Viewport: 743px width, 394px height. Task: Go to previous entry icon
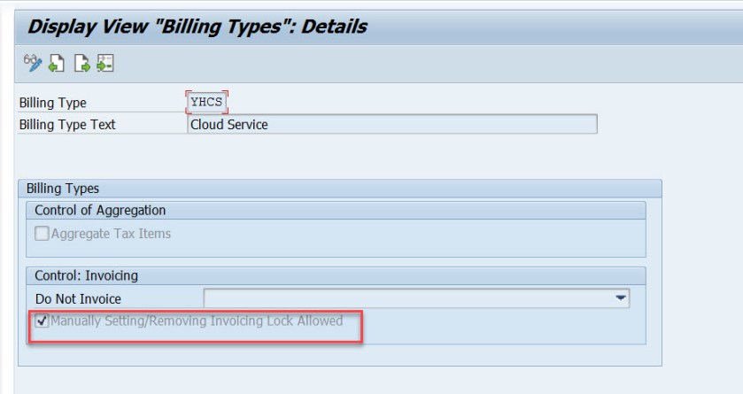point(57,63)
